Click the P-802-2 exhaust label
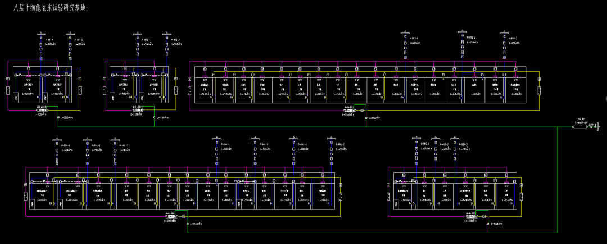 pyautogui.click(x=175, y=40)
